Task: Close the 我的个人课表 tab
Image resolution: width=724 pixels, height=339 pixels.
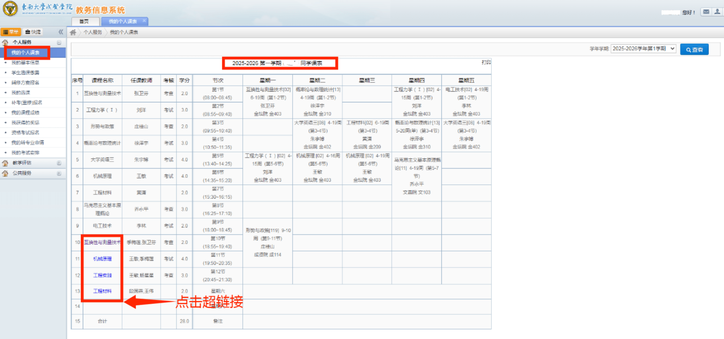Action: pos(144,21)
